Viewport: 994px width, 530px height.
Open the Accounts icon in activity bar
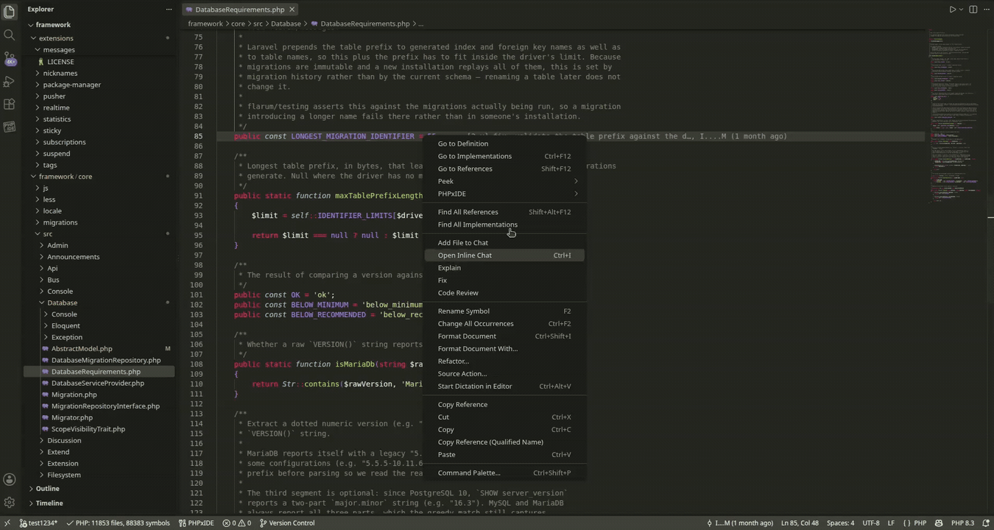(x=10, y=479)
